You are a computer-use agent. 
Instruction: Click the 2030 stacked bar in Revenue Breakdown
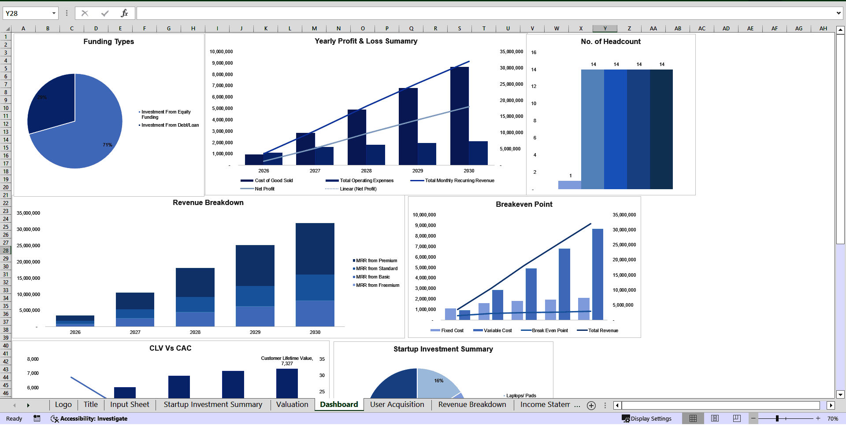click(315, 275)
